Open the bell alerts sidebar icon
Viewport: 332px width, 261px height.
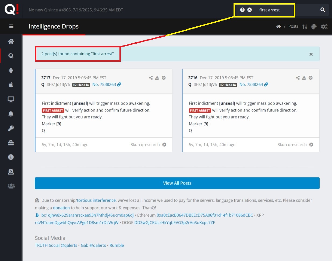(x=11, y=114)
